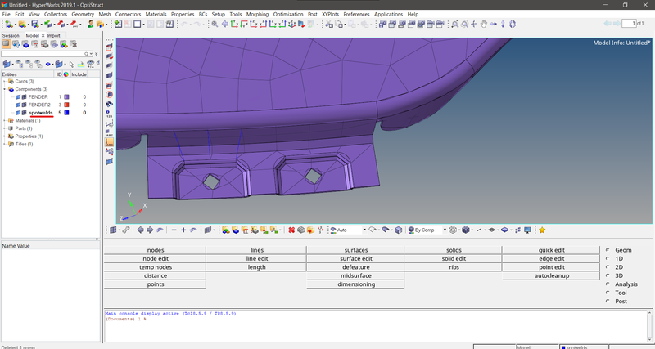The image size is (655, 349).
Task: Open the autocleanup panel
Action: tap(551, 275)
